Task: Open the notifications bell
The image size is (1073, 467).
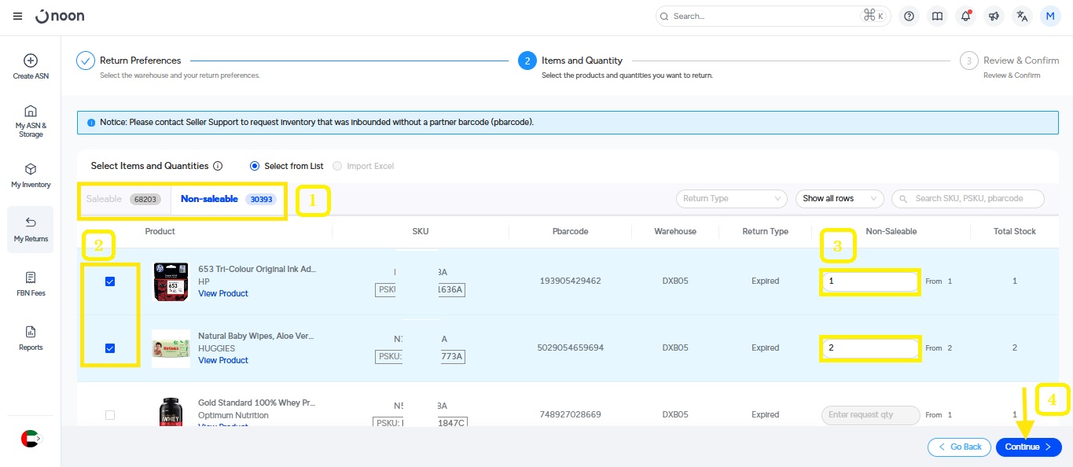Action: pyautogui.click(x=965, y=17)
